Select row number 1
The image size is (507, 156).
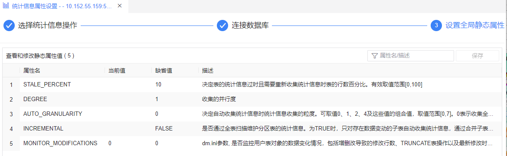pos(11,85)
